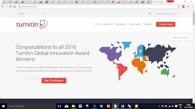Open Microsoft Edge from the taskbar
This screenshot has width=195, height=109.
point(95,106)
